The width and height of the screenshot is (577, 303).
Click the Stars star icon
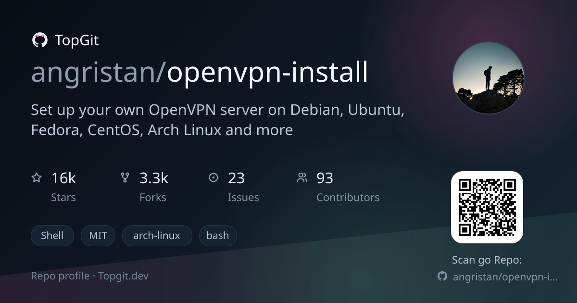pyautogui.click(x=37, y=178)
